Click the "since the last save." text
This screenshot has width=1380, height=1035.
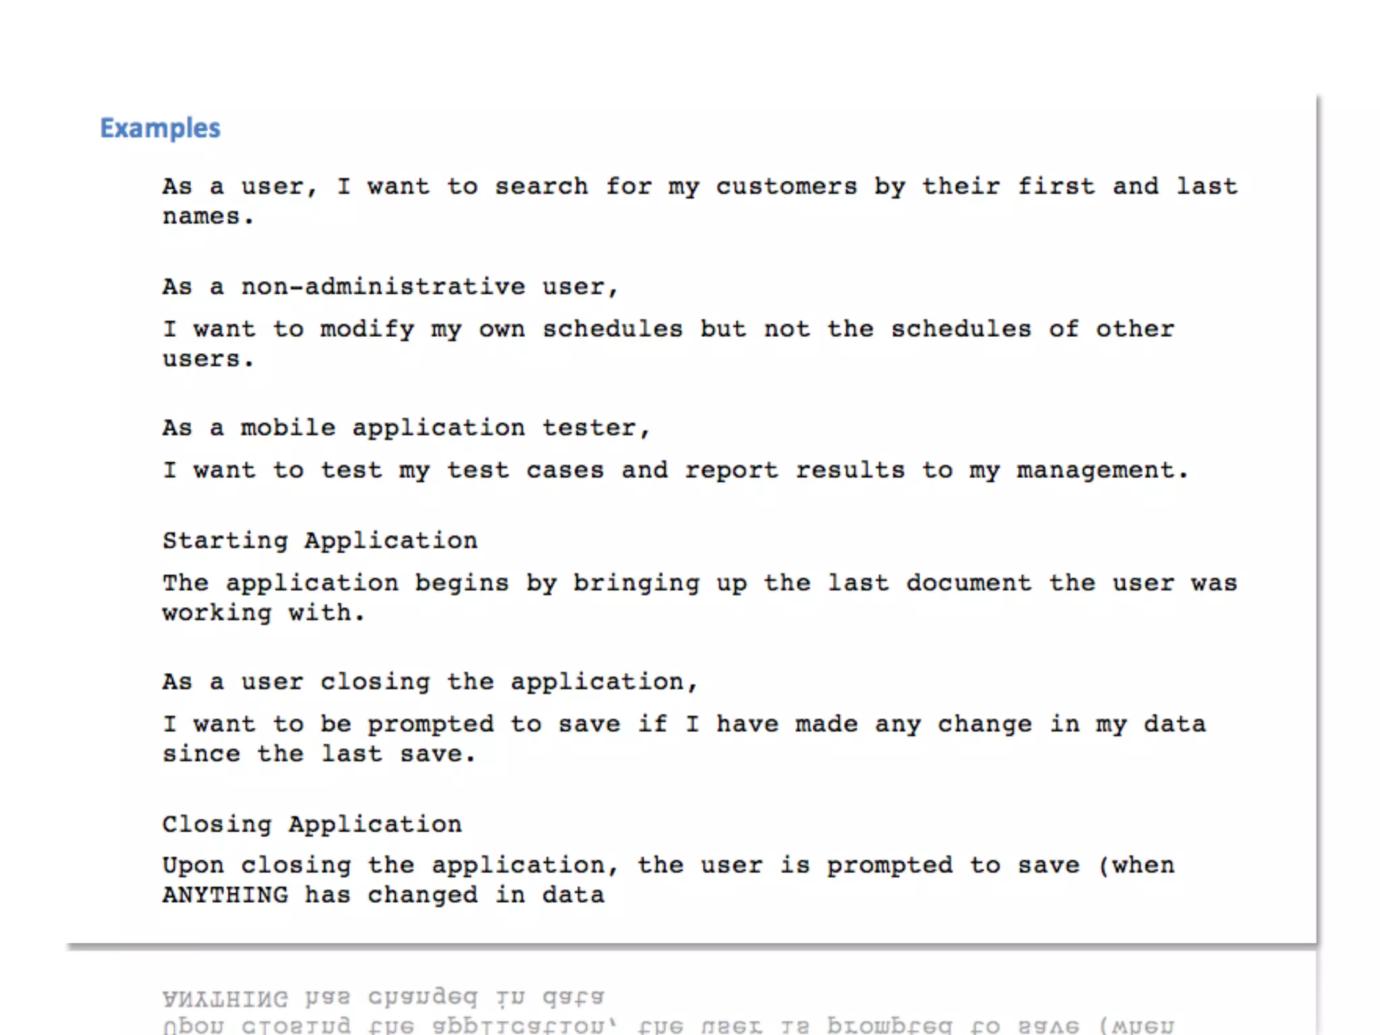pos(319,754)
